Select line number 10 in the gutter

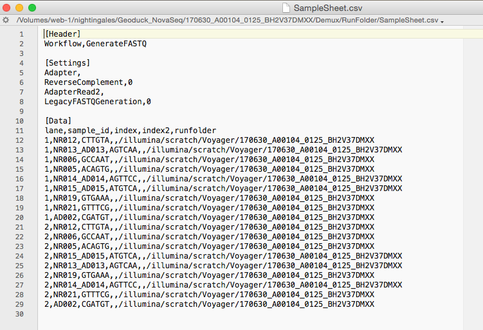pyautogui.click(x=19, y=121)
